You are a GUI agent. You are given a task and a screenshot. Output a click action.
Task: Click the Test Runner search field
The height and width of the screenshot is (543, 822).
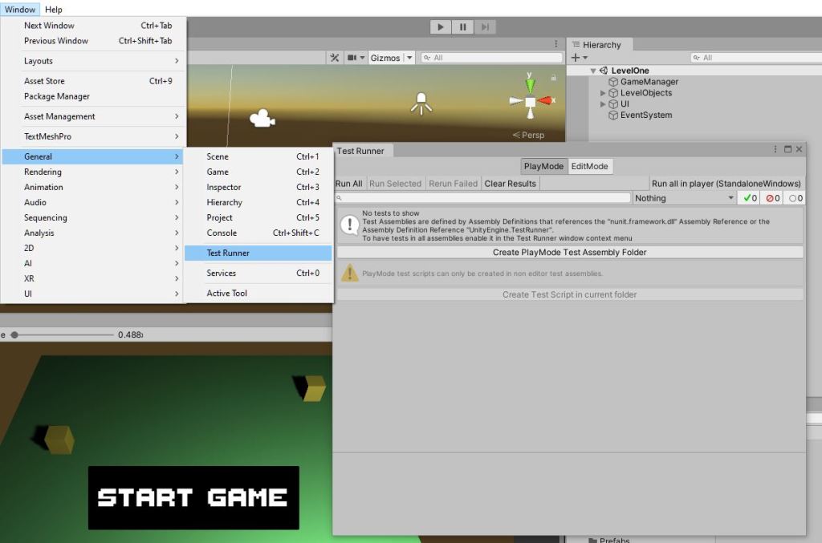482,198
